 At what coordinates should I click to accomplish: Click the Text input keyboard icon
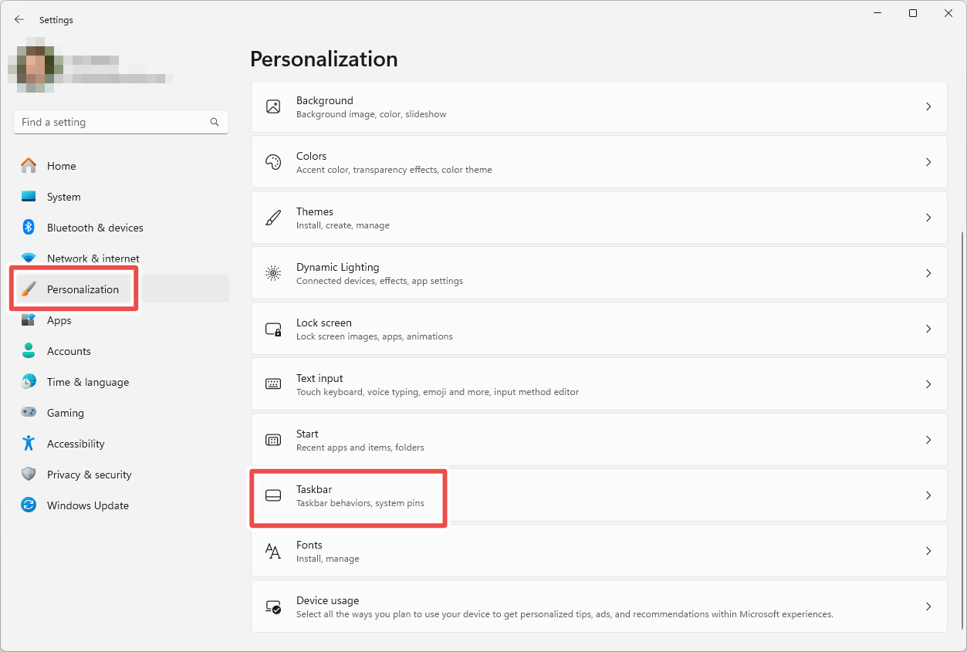click(273, 384)
